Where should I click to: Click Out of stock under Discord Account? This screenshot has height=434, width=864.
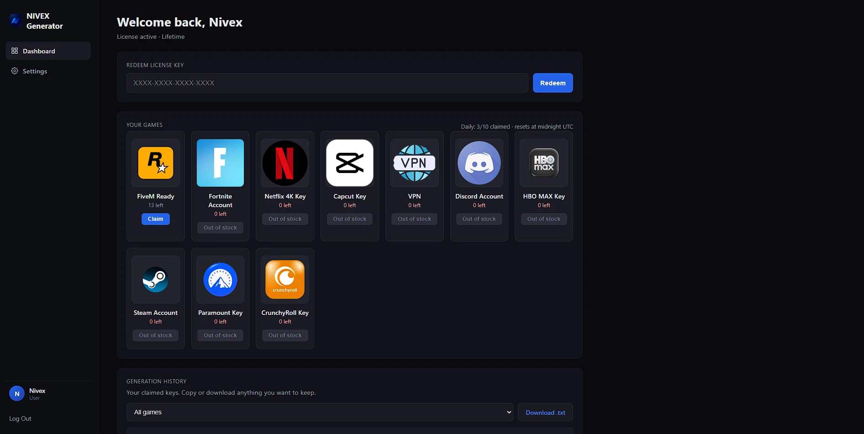click(479, 219)
